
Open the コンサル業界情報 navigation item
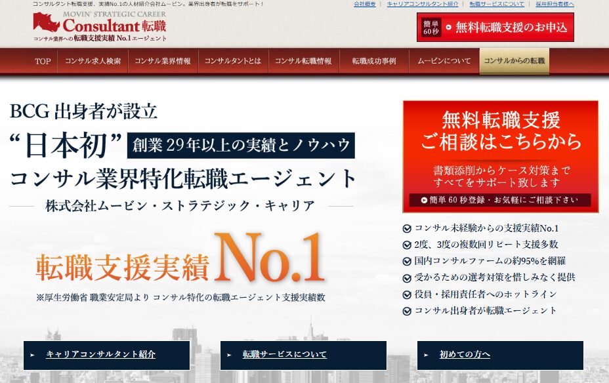click(x=163, y=61)
